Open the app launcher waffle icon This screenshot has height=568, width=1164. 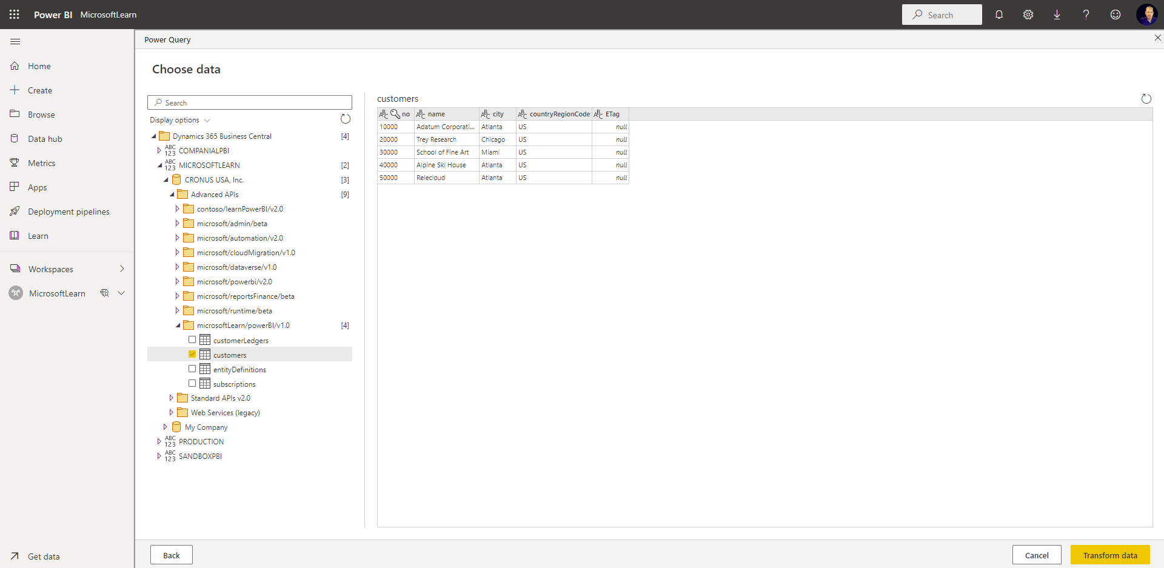coord(15,15)
